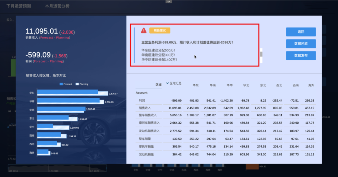Select the 华南 column header
Screen dimensions: 338x177
213,85
